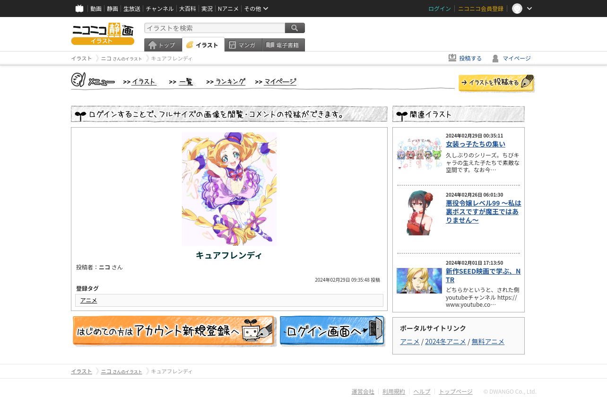The image size is (607, 397).
Task: Switch to the マンガ tab
Action: click(243, 45)
